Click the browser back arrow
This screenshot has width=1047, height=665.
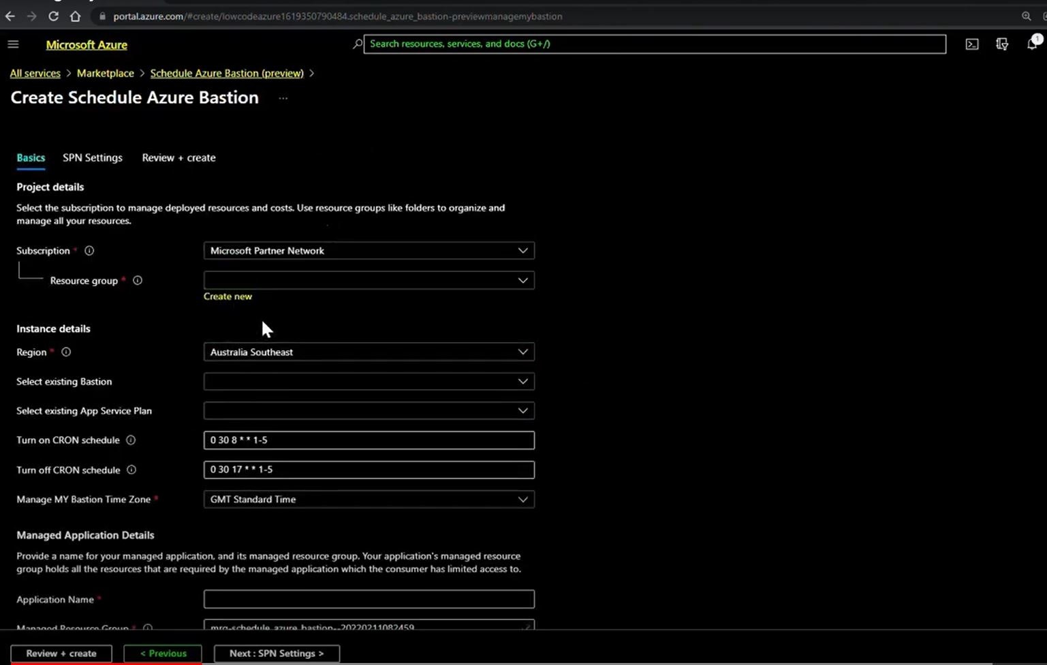point(10,16)
